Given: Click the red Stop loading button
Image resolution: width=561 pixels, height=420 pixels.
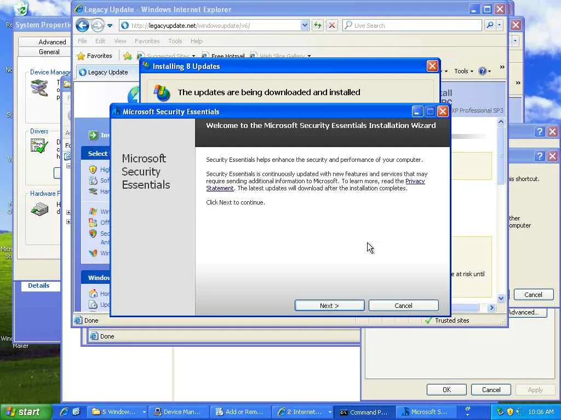Looking at the screenshot, I should pyautogui.click(x=332, y=25).
